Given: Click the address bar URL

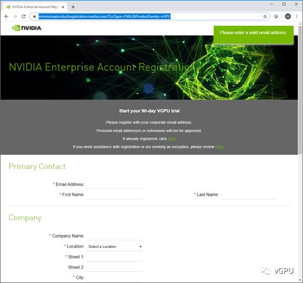Looking at the screenshot, I should (x=104, y=16).
